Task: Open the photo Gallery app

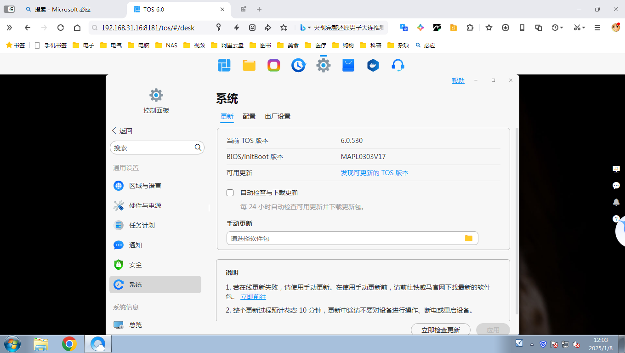Action: [x=273, y=65]
